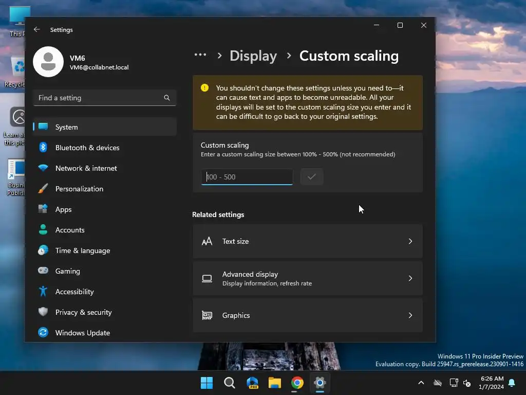The height and width of the screenshot is (395, 526).
Task: Click the muted volume tray icon
Action: point(467,383)
